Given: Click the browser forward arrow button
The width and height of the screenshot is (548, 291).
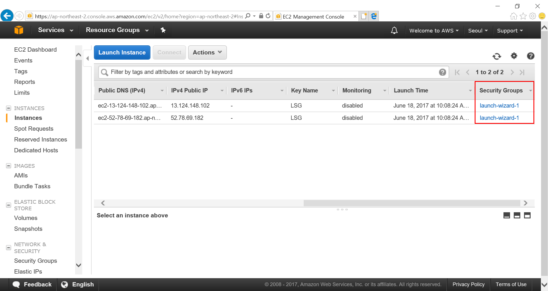Looking at the screenshot, I should [x=19, y=16].
